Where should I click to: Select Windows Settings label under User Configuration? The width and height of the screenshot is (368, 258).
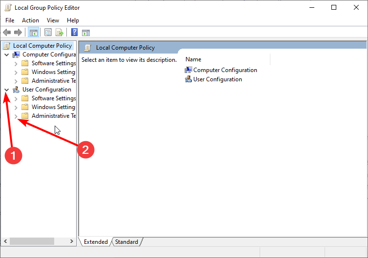(x=54, y=107)
